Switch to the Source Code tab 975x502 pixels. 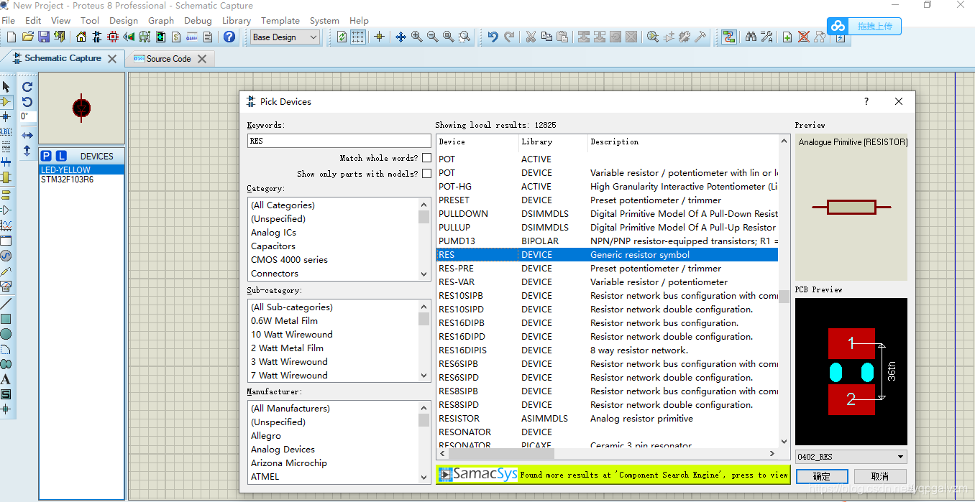[x=168, y=59]
